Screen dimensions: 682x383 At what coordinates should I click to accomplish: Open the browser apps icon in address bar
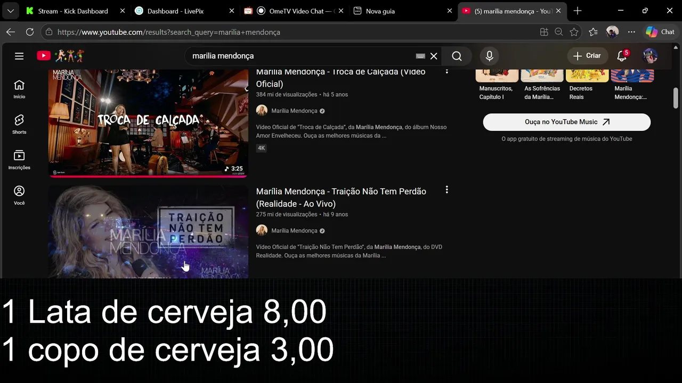tap(544, 32)
